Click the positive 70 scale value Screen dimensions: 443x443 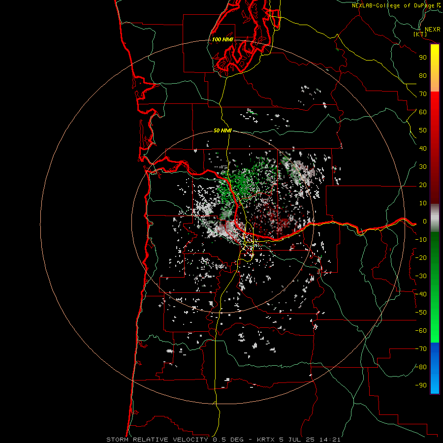423,94
